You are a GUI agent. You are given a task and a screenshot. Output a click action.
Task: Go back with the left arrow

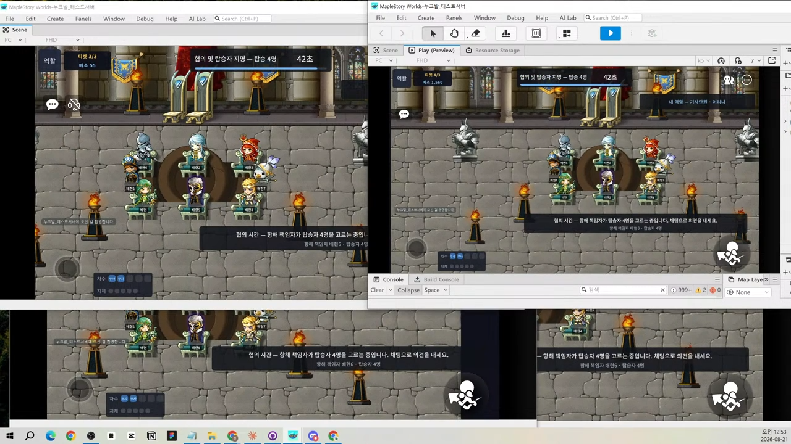coord(381,33)
